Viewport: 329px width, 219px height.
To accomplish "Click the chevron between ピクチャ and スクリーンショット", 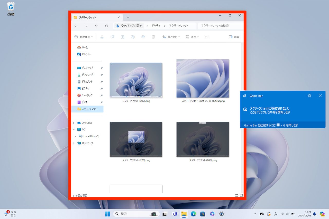I will [165, 26].
